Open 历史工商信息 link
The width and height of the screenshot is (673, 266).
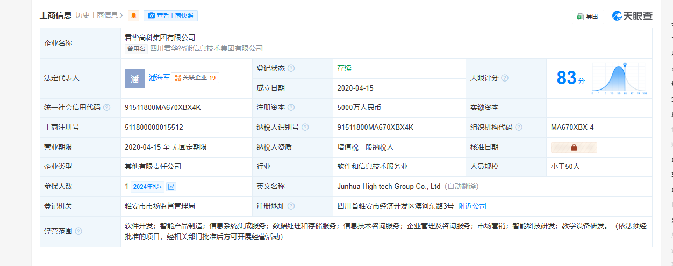[99, 15]
